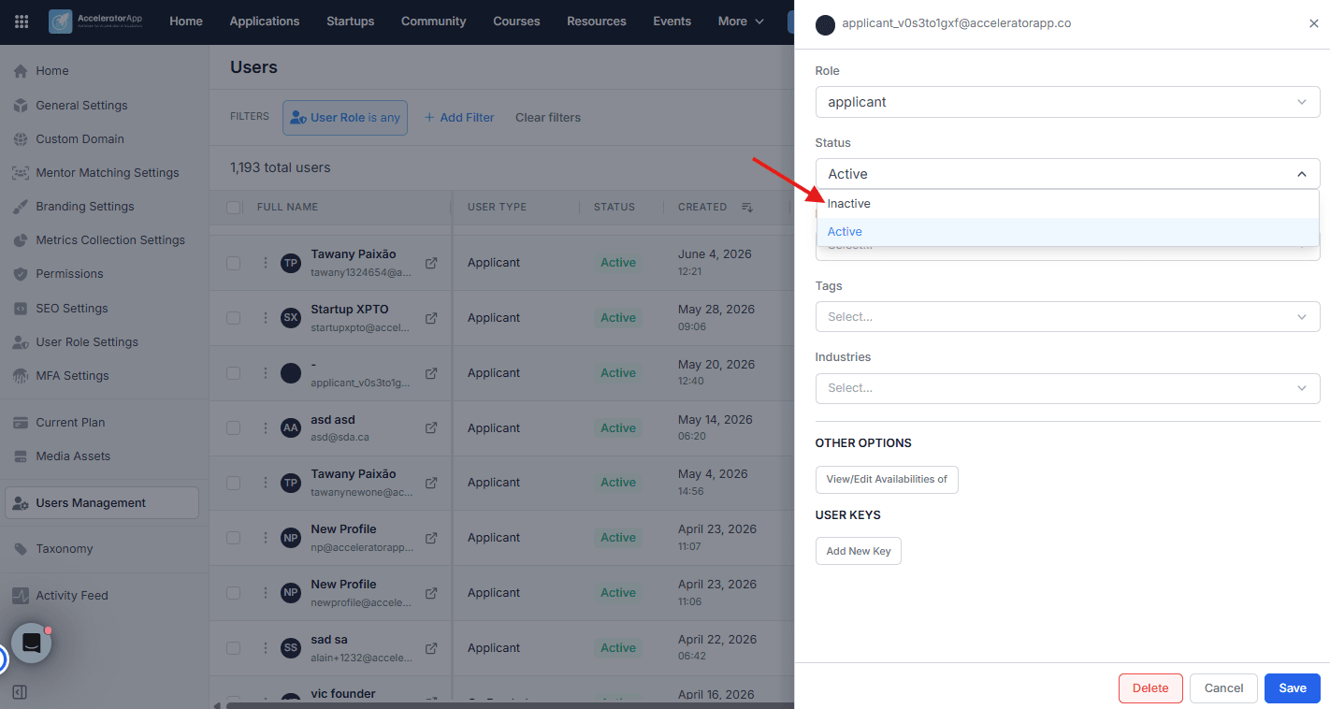
Task: Check the newprofile@ New Profile row checkbox
Action: [234, 593]
